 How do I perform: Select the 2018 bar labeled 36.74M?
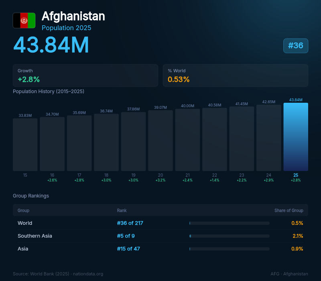106,143
